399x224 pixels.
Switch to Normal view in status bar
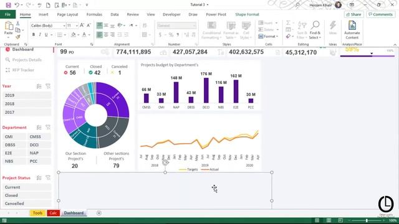pos(317,220)
